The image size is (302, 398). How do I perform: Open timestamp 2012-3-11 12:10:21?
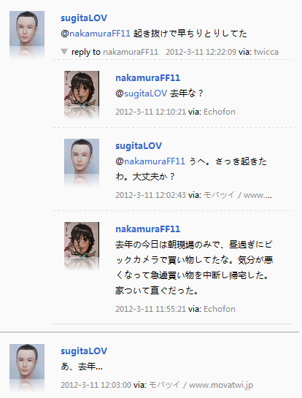[x=150, y=112]
